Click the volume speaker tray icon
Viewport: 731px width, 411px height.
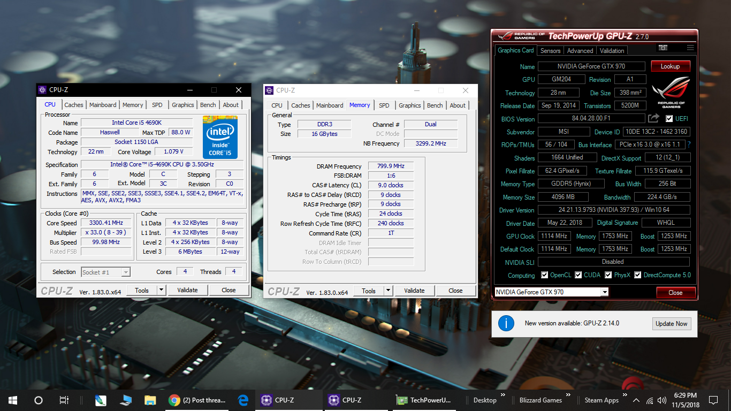point(662,400)
